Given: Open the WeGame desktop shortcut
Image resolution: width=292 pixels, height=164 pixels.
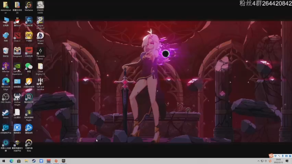Looking at the screenshot, I should 29,6.
